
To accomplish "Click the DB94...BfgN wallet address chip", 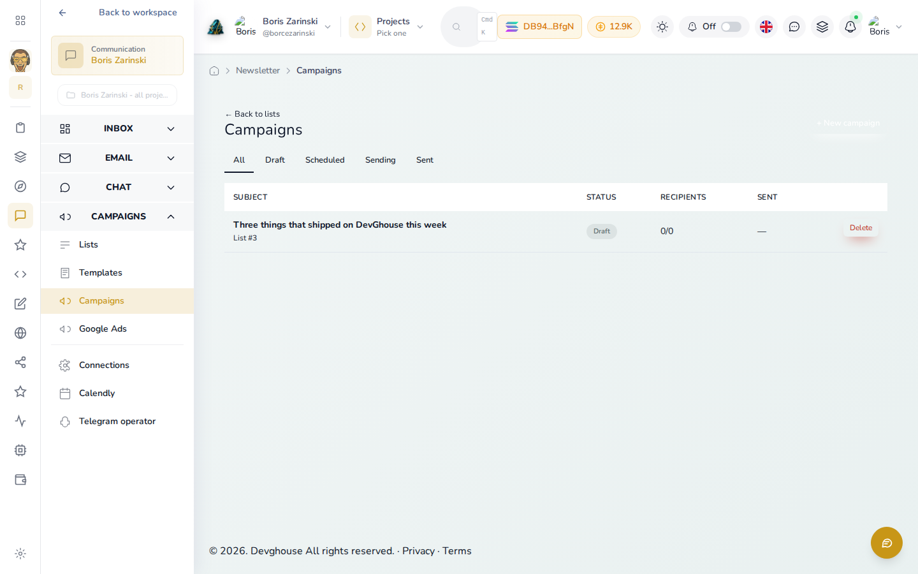I will tap(539, 27).
